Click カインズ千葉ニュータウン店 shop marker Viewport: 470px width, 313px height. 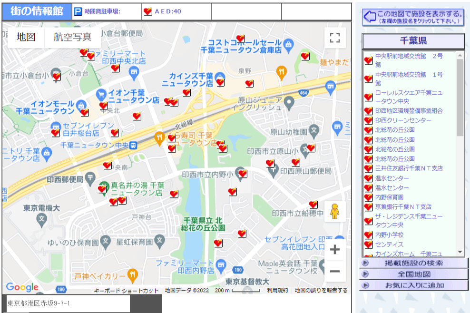tap(220, 77)
